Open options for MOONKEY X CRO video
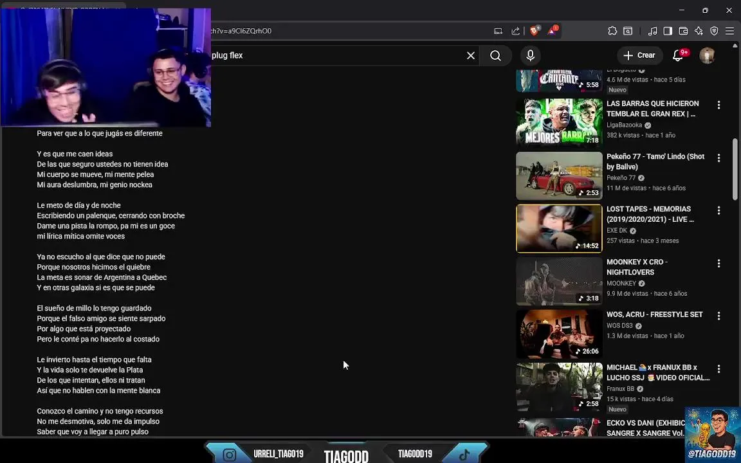The width and height of the screenshot is (741, 463). tap(718, 263)
